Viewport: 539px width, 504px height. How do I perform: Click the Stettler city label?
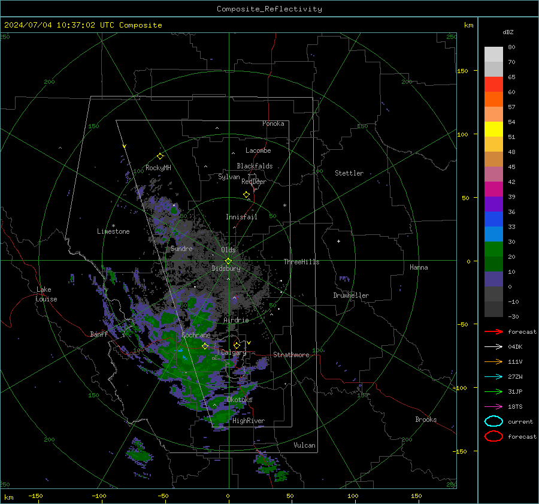[x=349, y=173]
